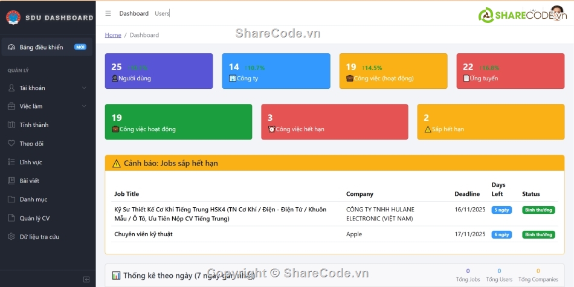Click the person icon on Người dùng card
The width and height of the screenshot is (574, 287).
tap(115, 79)
